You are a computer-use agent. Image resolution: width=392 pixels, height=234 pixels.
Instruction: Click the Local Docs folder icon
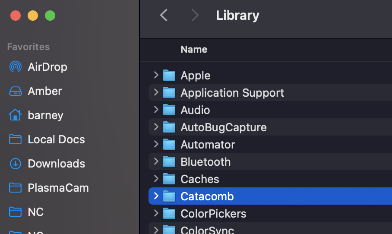click(16, 139)
